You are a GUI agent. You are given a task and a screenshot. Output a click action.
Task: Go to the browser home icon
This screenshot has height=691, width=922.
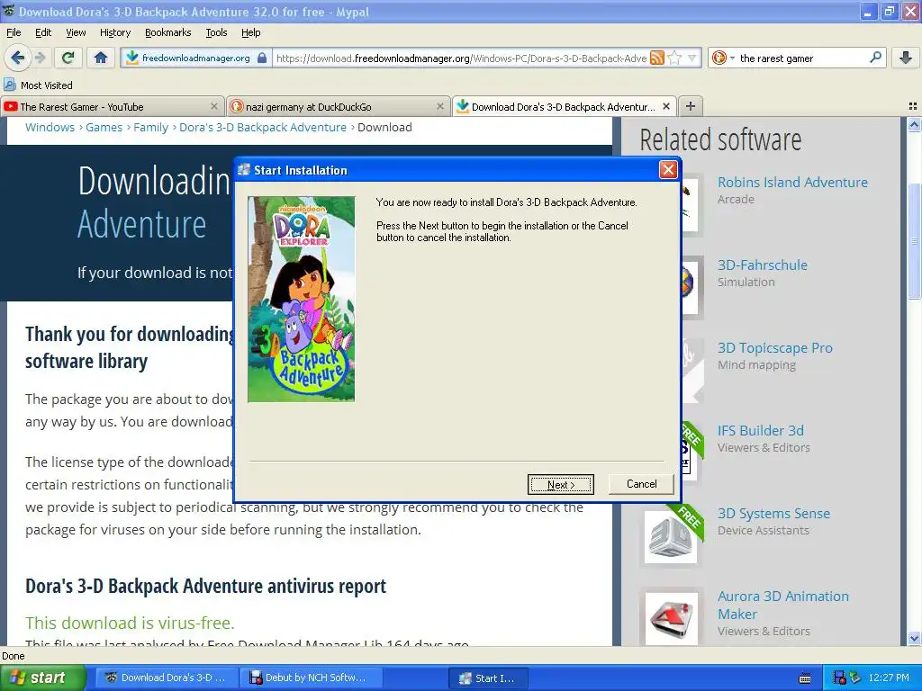click(101, 58)
